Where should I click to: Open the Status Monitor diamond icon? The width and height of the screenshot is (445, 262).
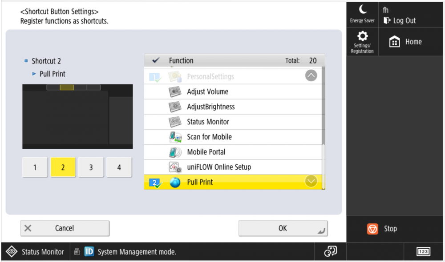[12, 251]
